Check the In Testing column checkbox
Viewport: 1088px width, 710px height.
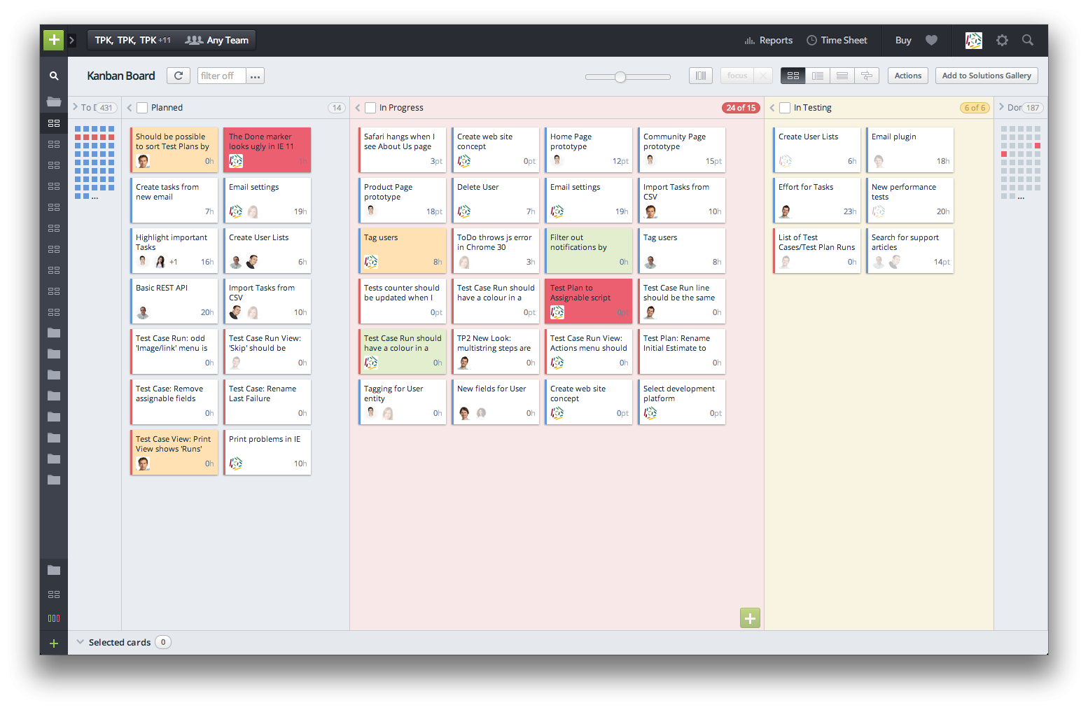[786, 107]
